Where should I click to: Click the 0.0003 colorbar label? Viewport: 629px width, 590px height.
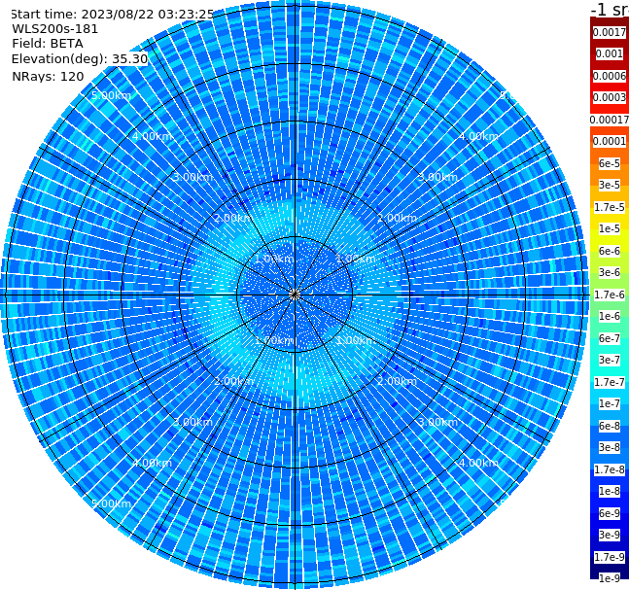click(610, 97)
